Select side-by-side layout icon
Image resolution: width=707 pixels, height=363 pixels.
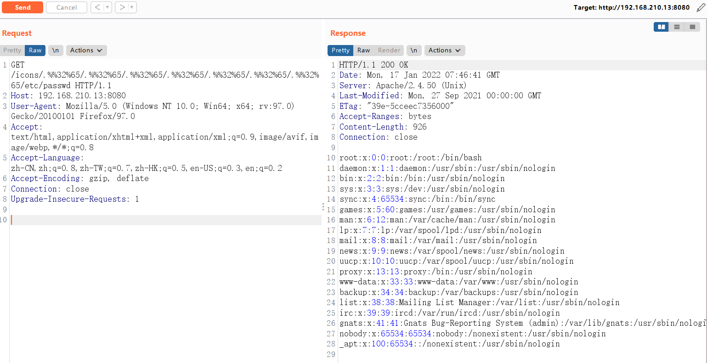point(662,27)
